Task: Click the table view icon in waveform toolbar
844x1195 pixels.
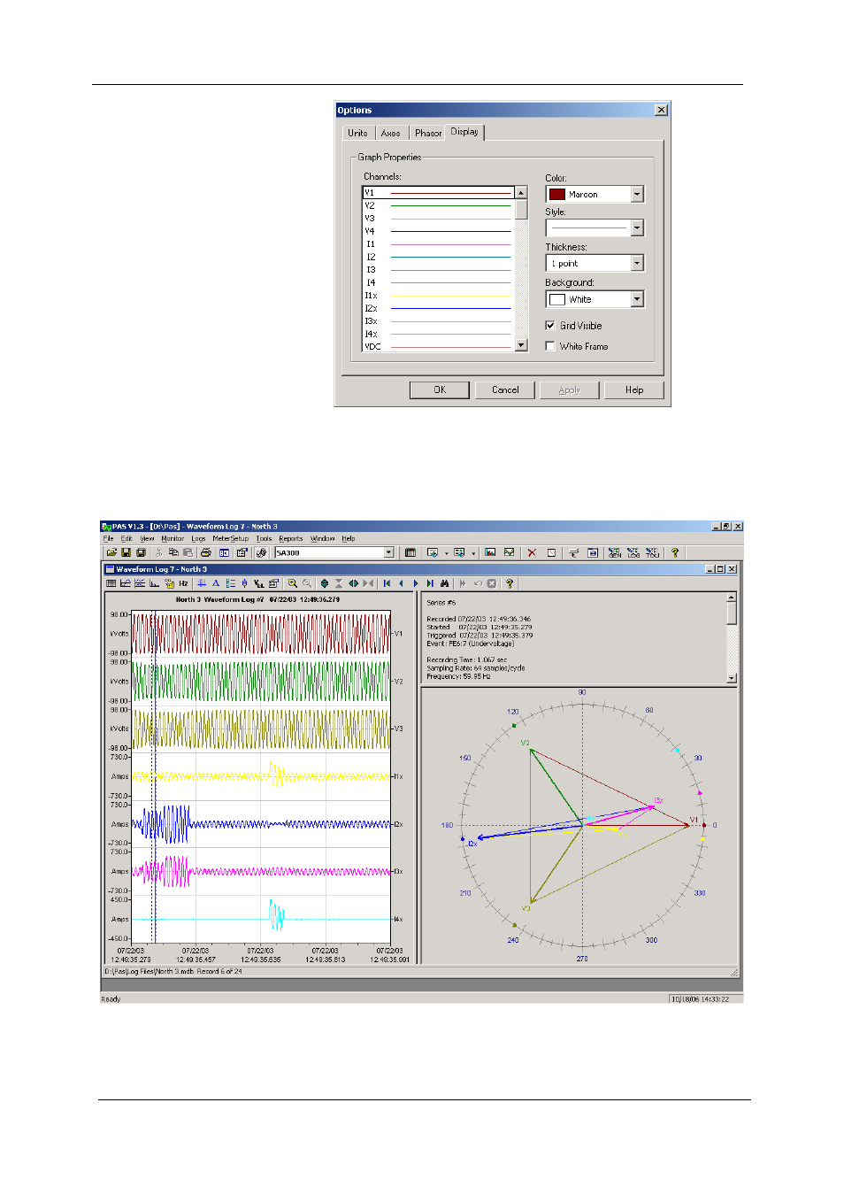Action: [111, 583]
